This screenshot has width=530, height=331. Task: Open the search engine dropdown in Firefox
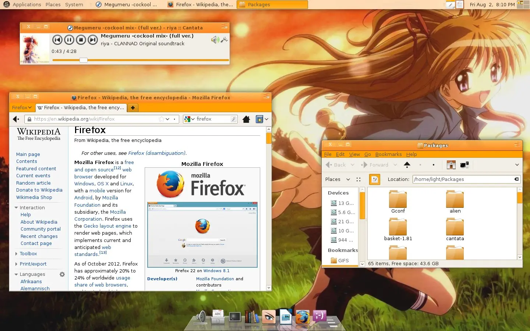pyautogui.click(x=190, y=119)
